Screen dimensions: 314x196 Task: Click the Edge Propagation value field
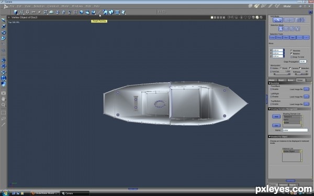303,61
